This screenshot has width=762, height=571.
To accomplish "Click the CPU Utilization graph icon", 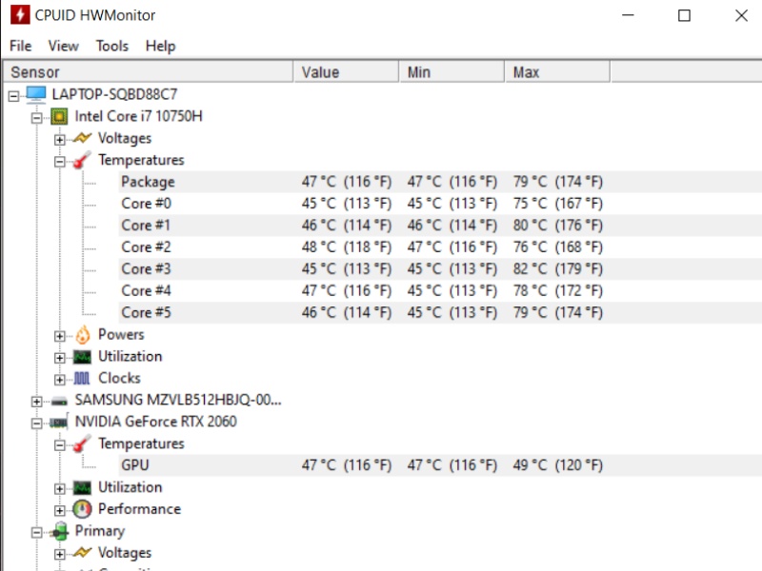I will click(x=82, y=357).
